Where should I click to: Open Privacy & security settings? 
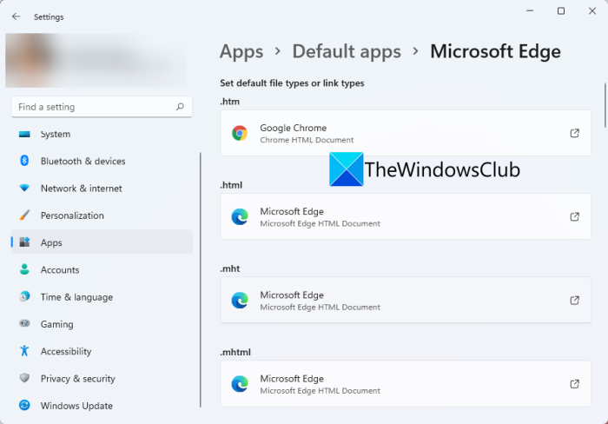[78, 378]
